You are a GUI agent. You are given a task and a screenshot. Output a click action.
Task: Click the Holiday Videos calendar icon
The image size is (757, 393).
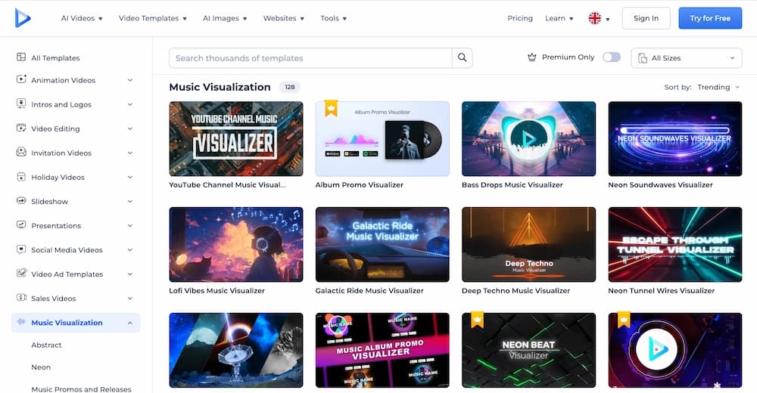[x=21, y=177]
